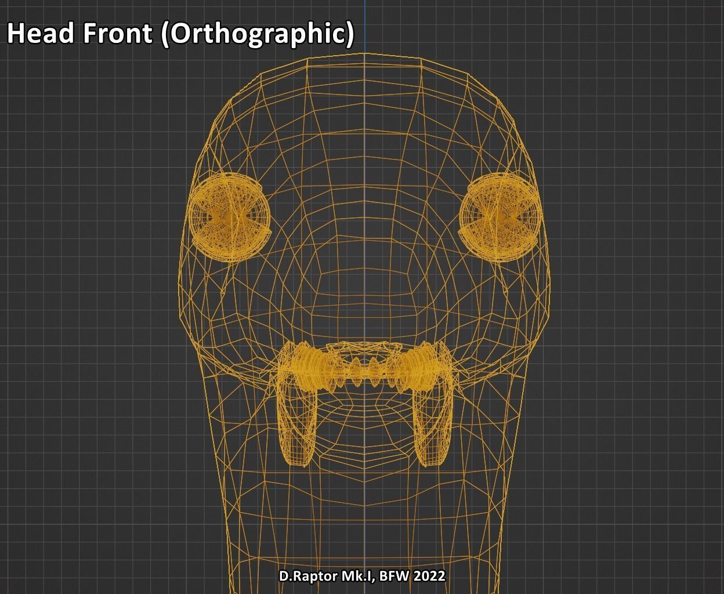Select the left eye wireframe sphere
This screenshot has height=594, width=724.
(x=229, y=218)
